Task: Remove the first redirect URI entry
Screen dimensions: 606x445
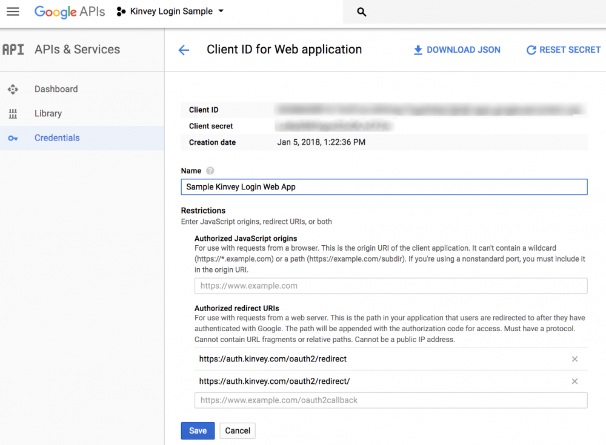Action: pyautogui.click(x=574, y=358)
